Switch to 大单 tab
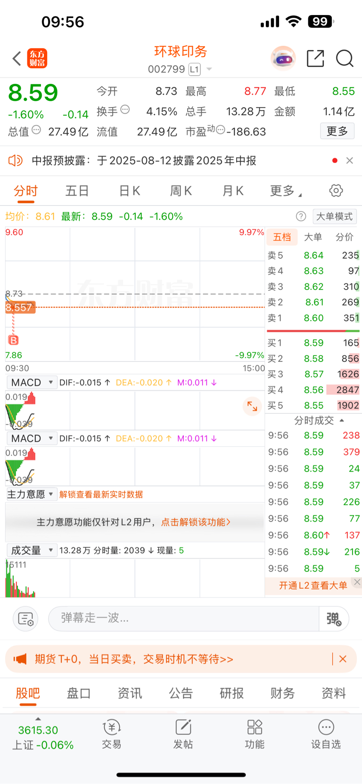The image size is (362, 784). [313, 237]
